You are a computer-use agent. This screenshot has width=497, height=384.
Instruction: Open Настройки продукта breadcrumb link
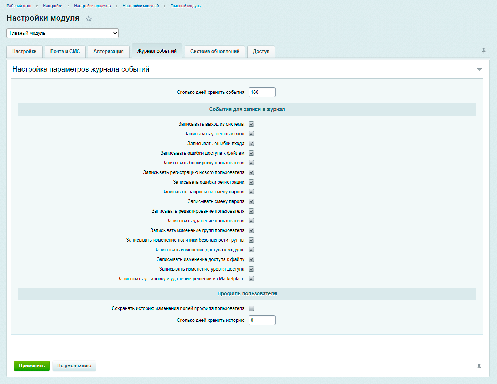(x=92, y=6)
